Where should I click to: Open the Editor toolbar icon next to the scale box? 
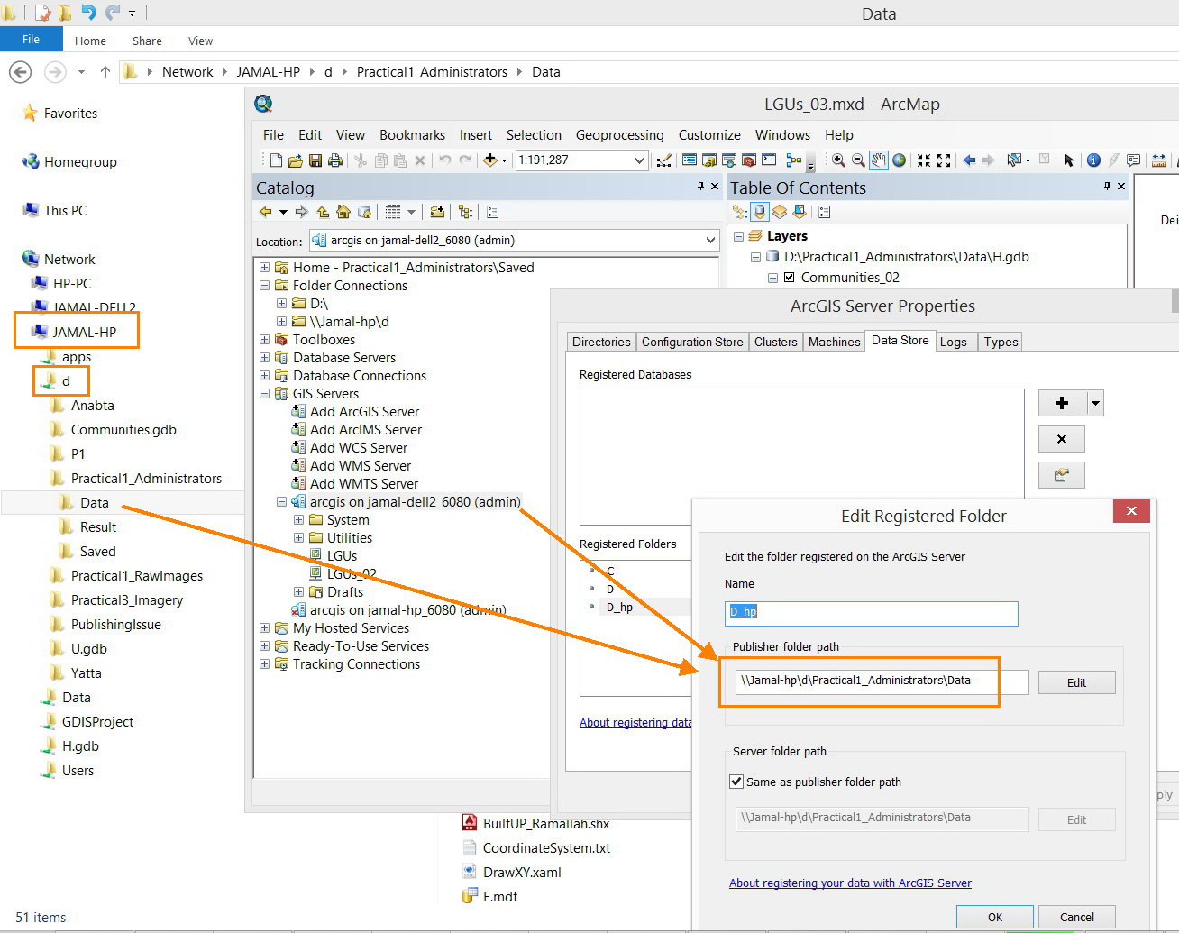[664, 160]
